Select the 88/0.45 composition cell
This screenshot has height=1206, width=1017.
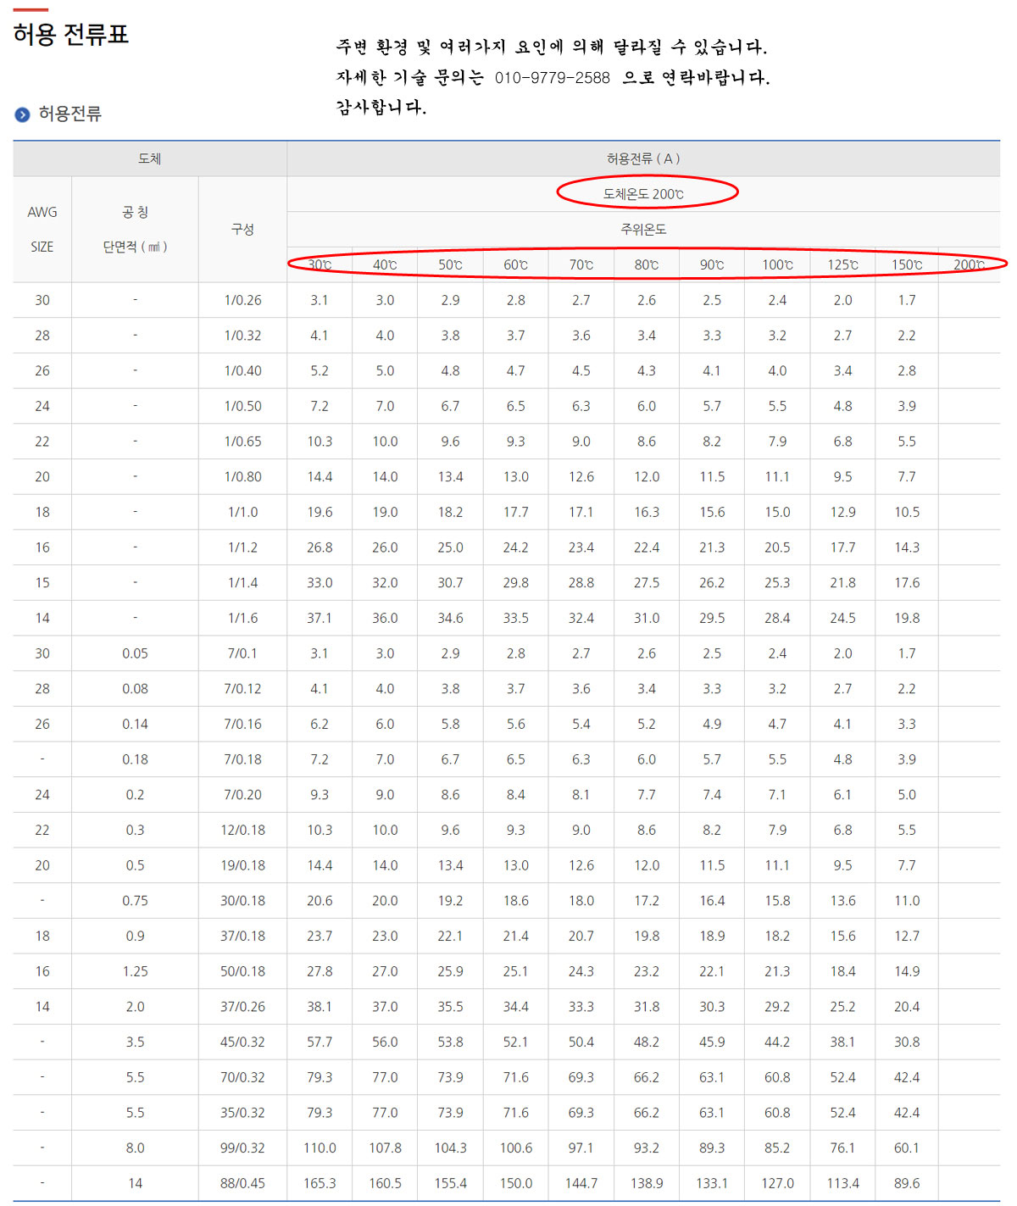click(242, 1183)
